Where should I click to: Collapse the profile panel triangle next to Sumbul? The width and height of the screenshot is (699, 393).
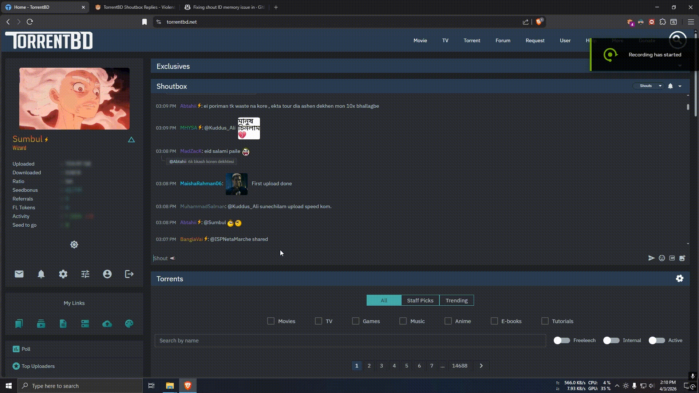pos(131,140)
